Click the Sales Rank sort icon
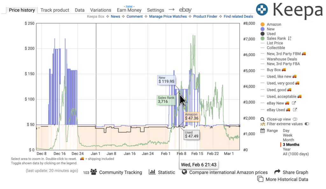Viewport: 326px width, 189px height. (290, 38)
